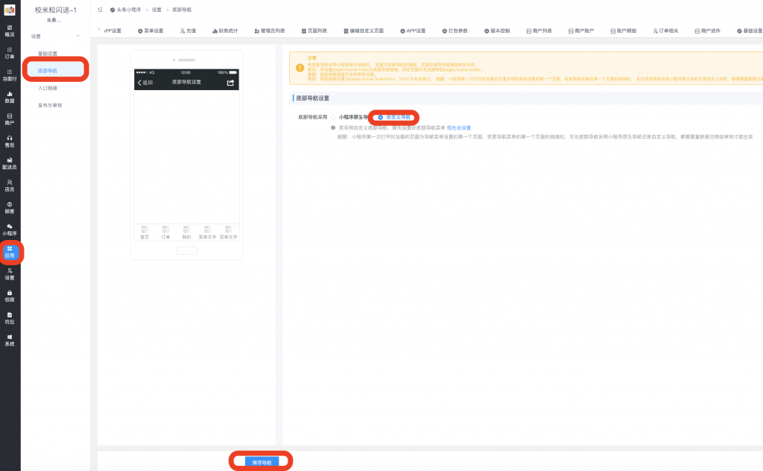The height and width of the screenshot is (471, 763).
Task: Select the 应用 apps icon in sidebar
Action: coord(10,252)
